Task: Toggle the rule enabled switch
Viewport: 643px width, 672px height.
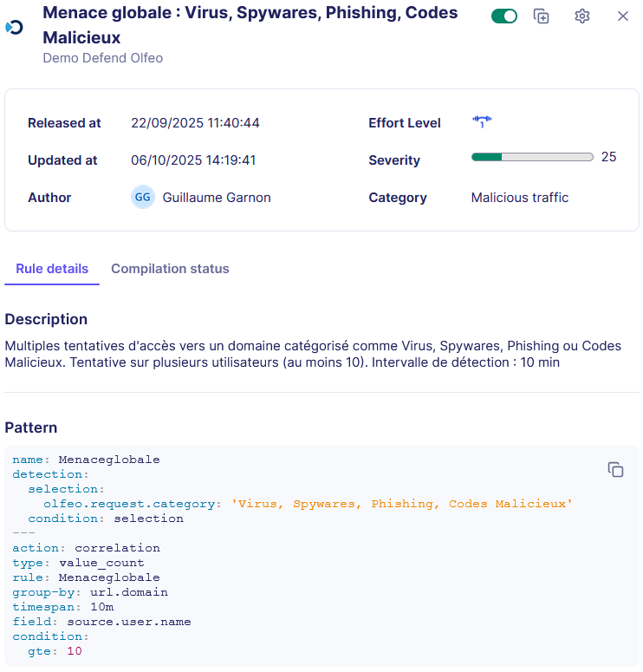Action: 503,16
